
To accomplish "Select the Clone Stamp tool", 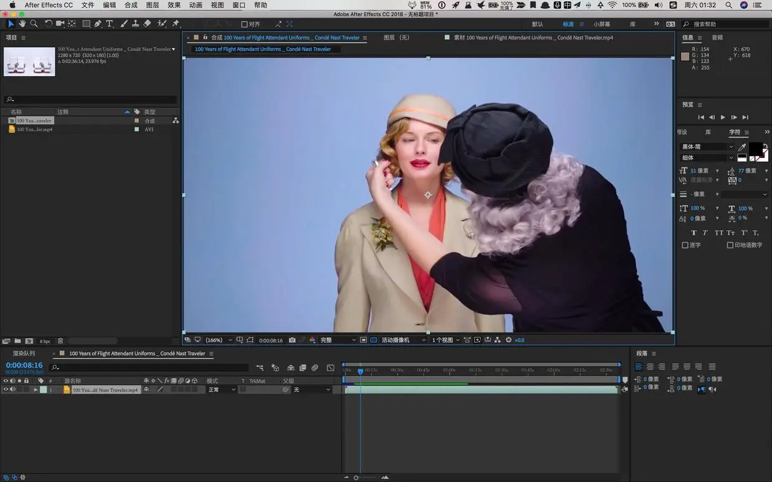I will [x=135, y=24].
